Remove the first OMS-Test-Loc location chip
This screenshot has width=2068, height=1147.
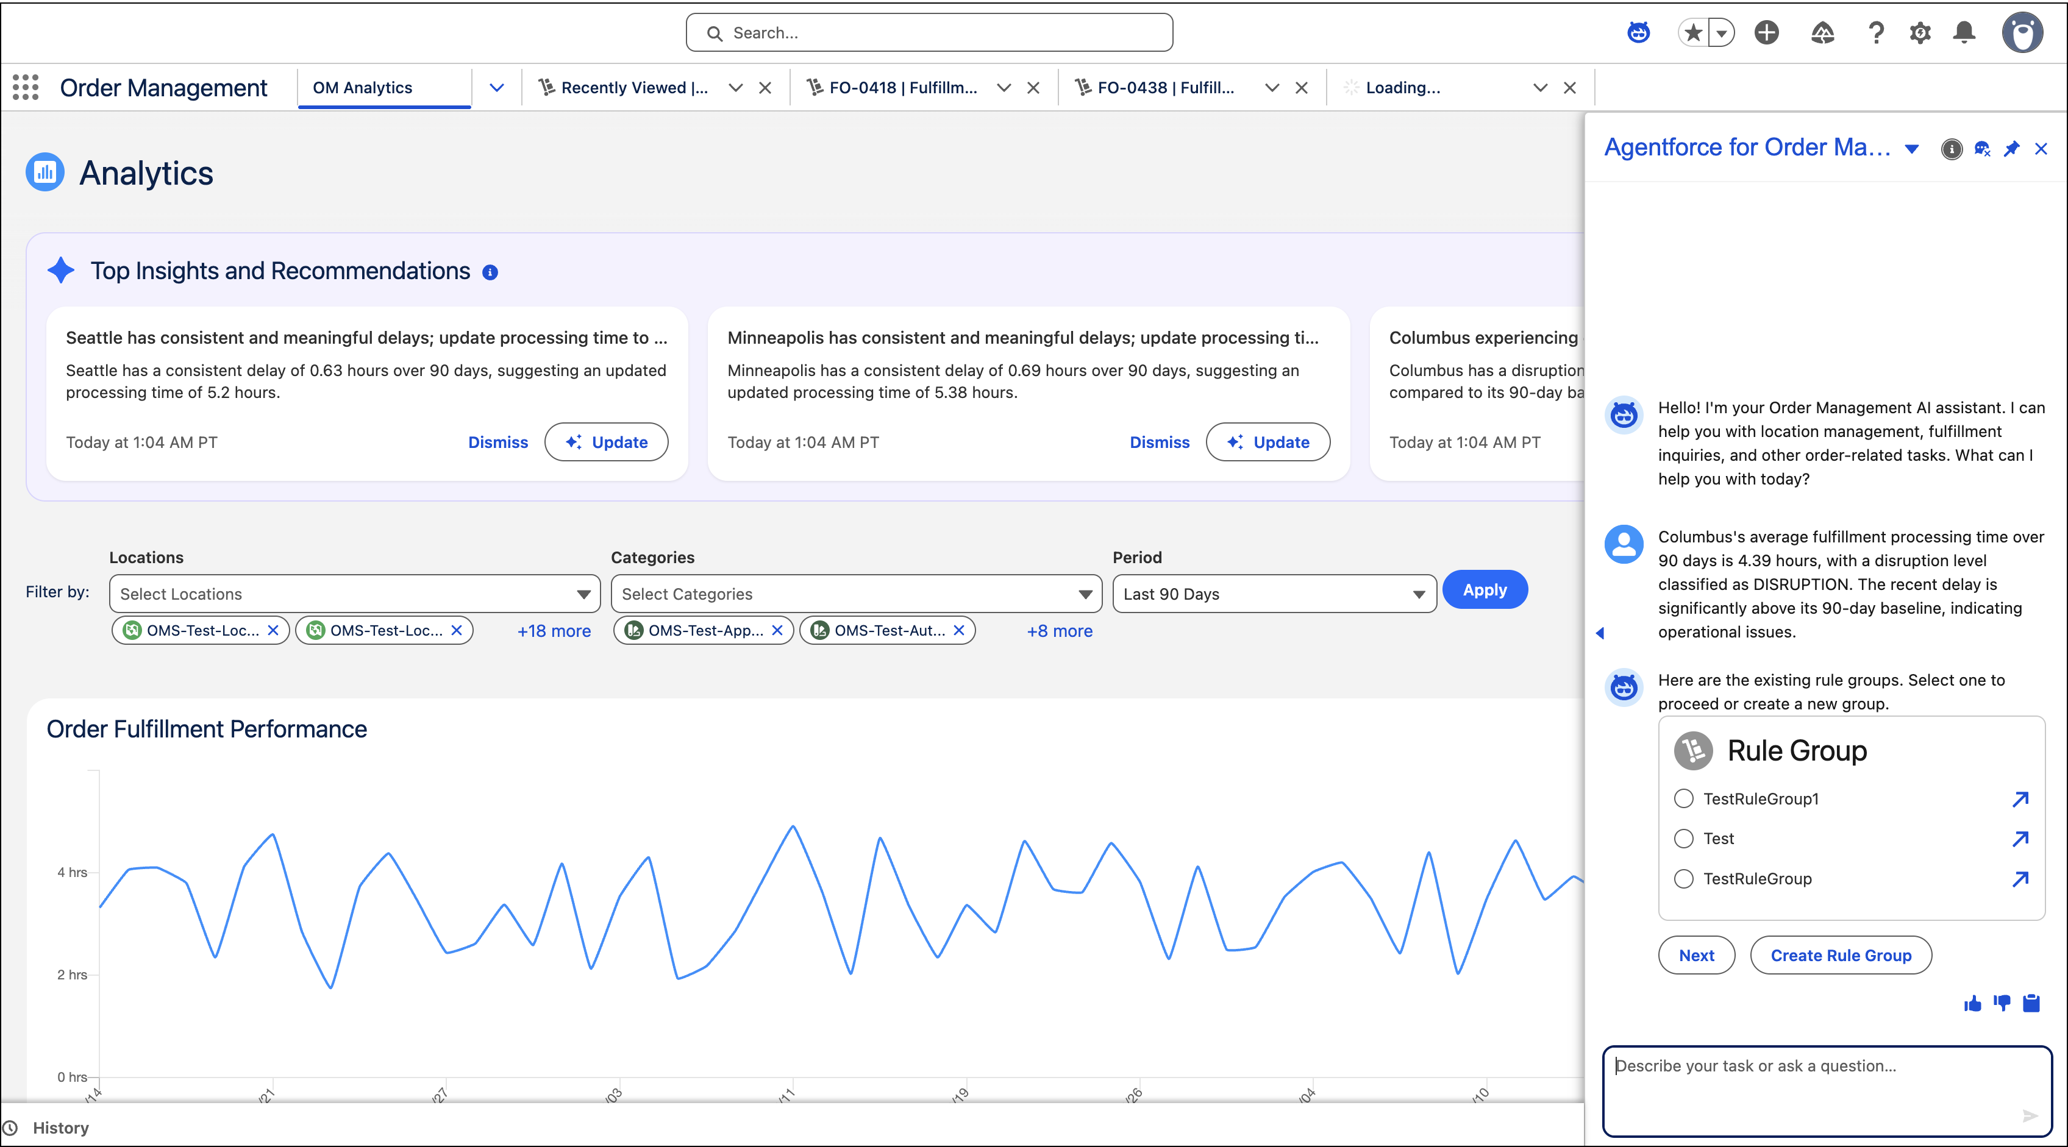click(x=273, y=631)
